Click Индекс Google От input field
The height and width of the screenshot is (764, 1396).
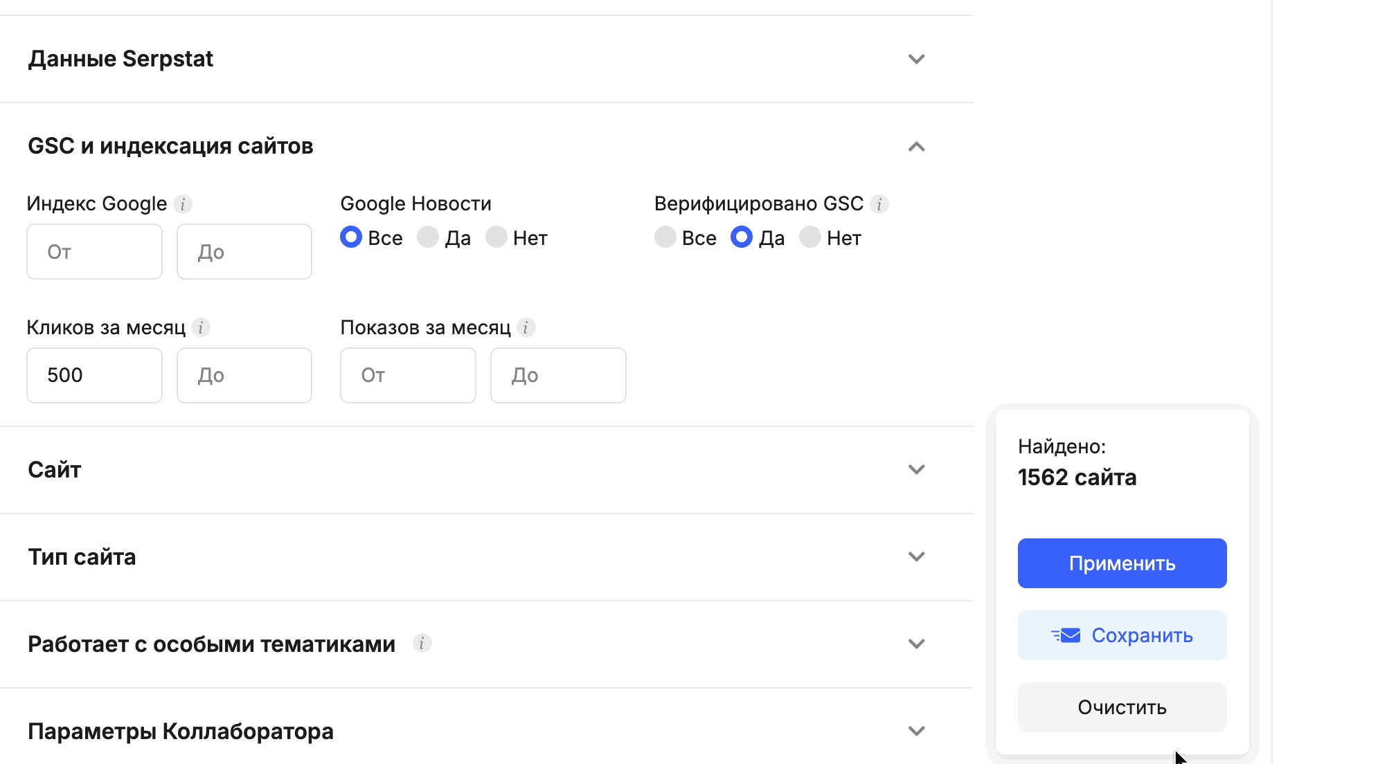[x=94, y=252]
